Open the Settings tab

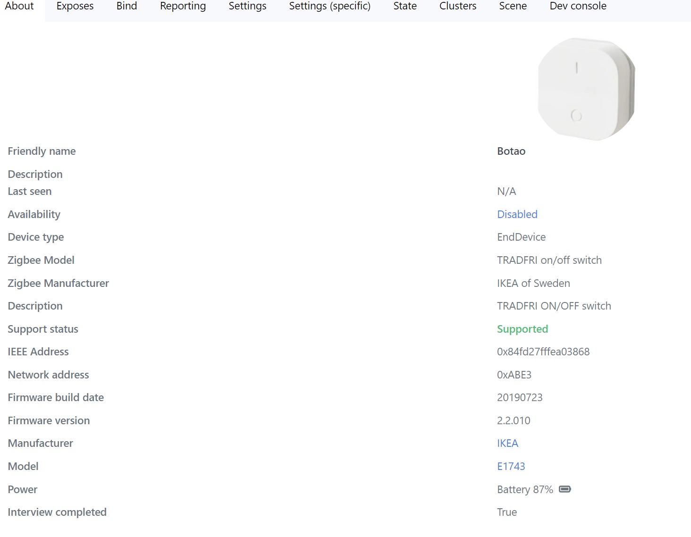(x=247, y=6)
